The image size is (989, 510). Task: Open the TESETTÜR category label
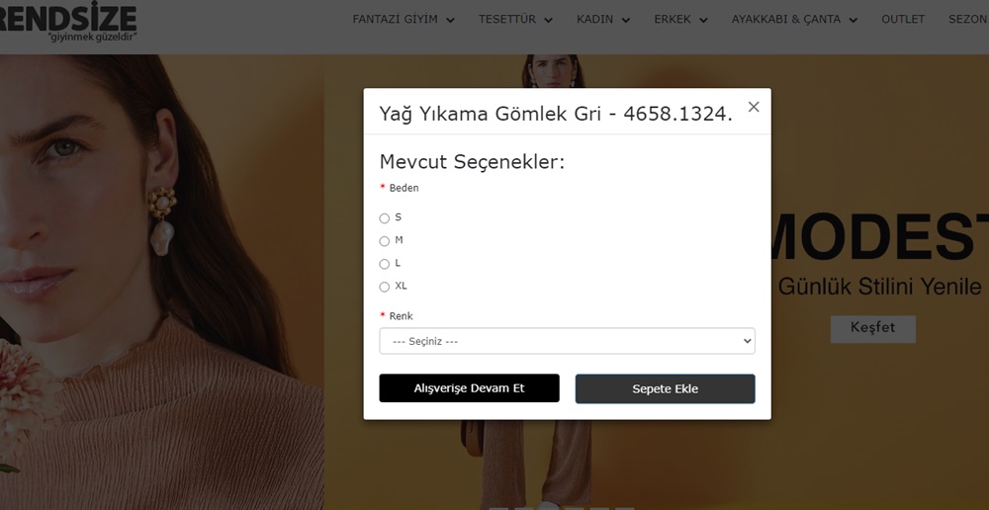[506, 20]
